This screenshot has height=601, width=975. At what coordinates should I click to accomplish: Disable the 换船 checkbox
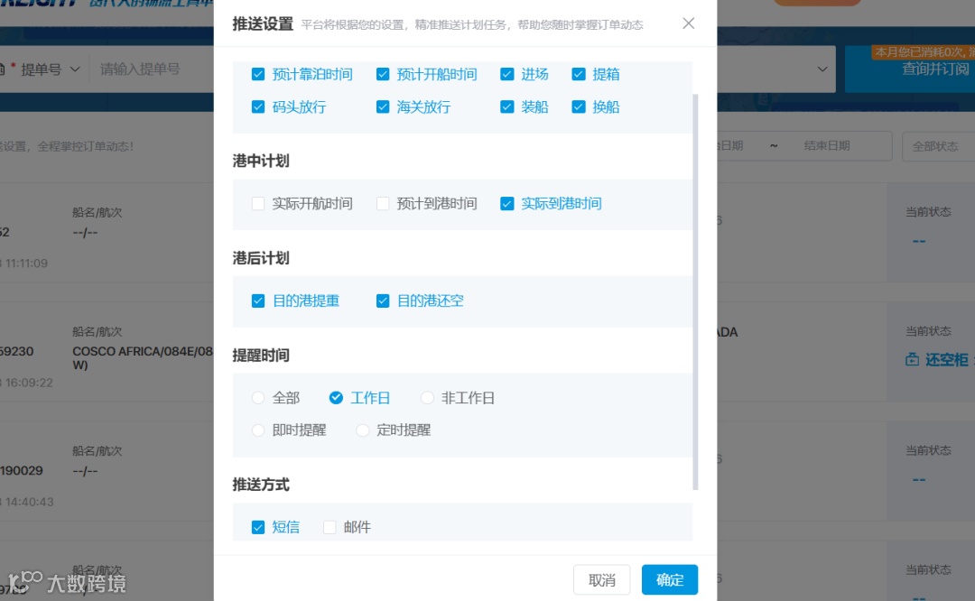(x=578, y=106)
